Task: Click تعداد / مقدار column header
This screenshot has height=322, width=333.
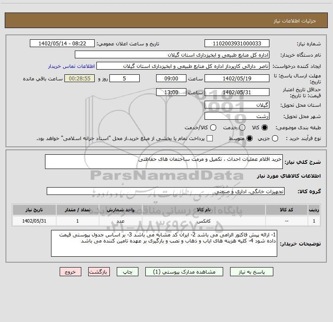Action: point(77,210)
